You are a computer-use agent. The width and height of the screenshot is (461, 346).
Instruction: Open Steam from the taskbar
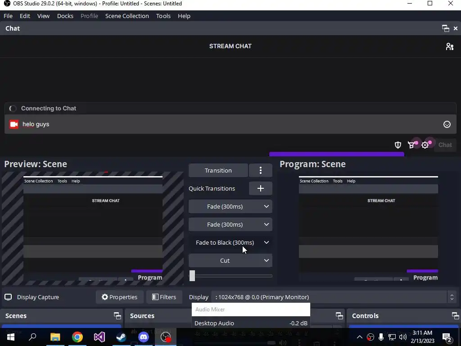point(121,337)
